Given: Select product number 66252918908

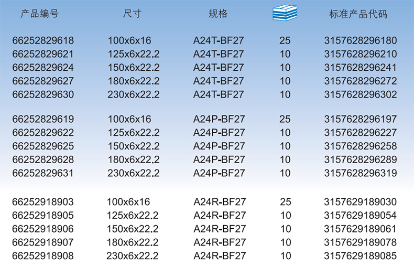Looking at the screenshot, I should pyautogui.click(x=43, y=256).
